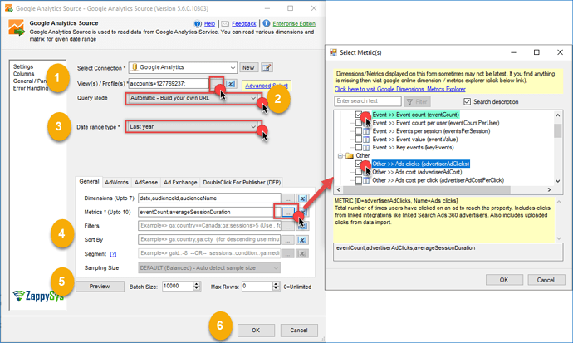Switch to the General tab
The image size is (573, 343).
tap(89, 182)
